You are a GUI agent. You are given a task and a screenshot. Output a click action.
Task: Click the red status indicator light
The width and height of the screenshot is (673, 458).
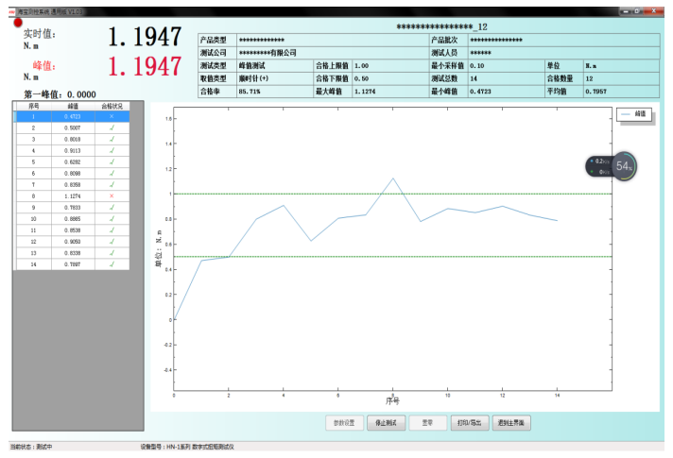click(18, 22)
